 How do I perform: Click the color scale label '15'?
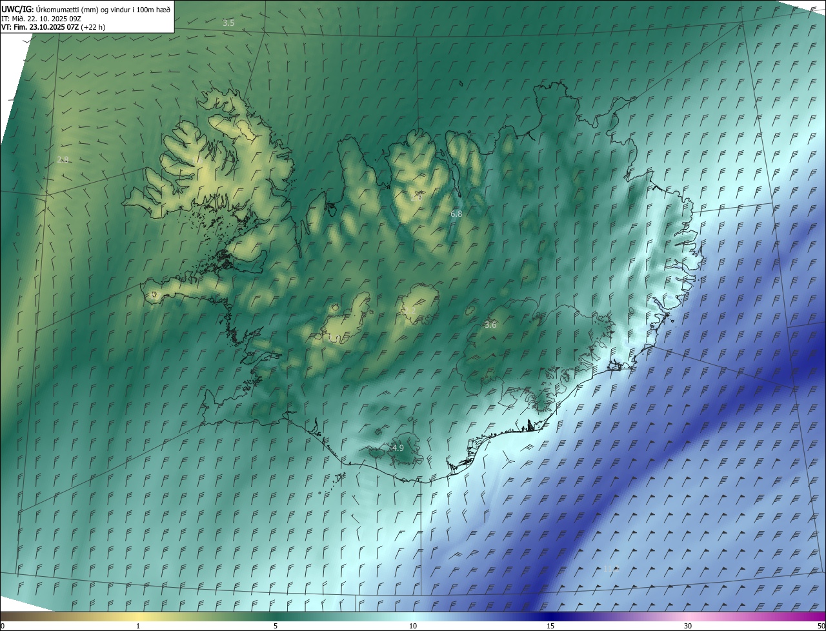[x=550, y=626]
